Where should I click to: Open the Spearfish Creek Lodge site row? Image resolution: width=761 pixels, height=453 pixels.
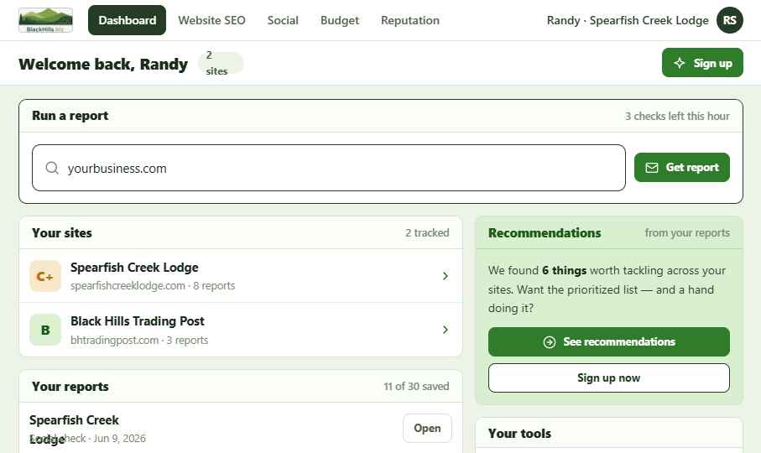pyautogui.click(x=241, y=276)
